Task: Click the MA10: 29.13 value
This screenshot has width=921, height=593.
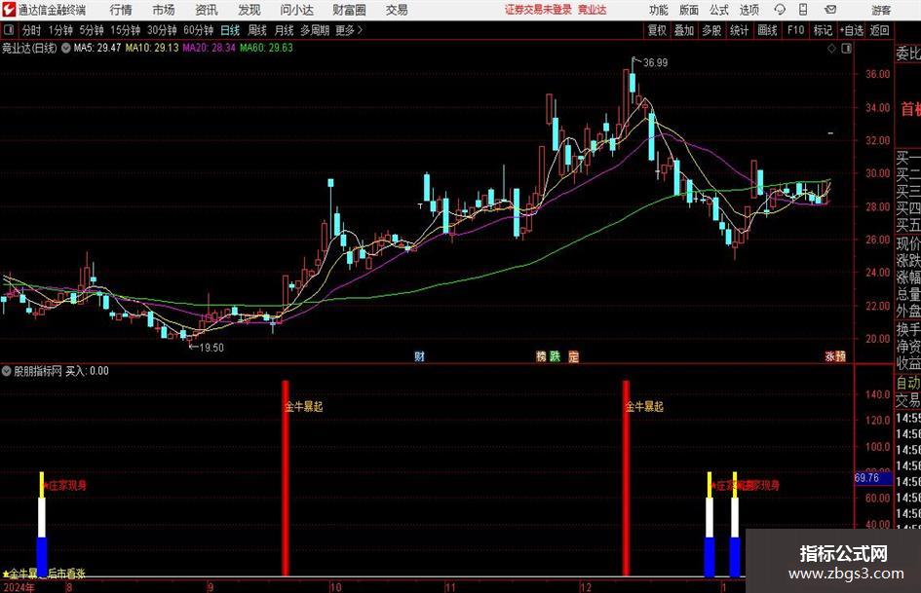Action: 151,48
